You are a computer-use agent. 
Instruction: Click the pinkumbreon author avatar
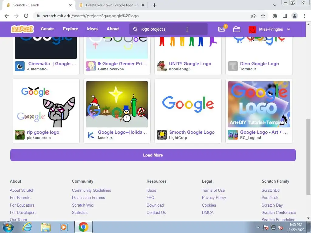pyautogui.click(x=20, y=135)
